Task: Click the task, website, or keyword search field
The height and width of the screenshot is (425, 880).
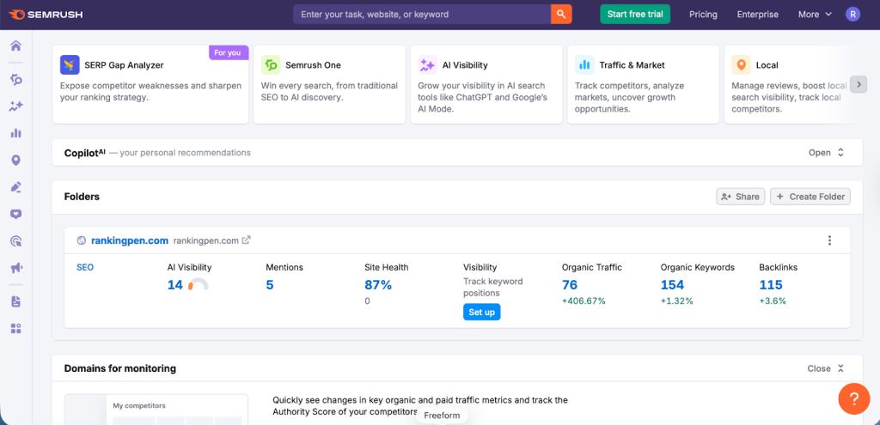Action: [421, 15]
